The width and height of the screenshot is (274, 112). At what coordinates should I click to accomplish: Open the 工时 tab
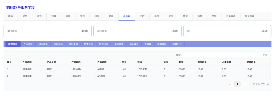[142, 16]
